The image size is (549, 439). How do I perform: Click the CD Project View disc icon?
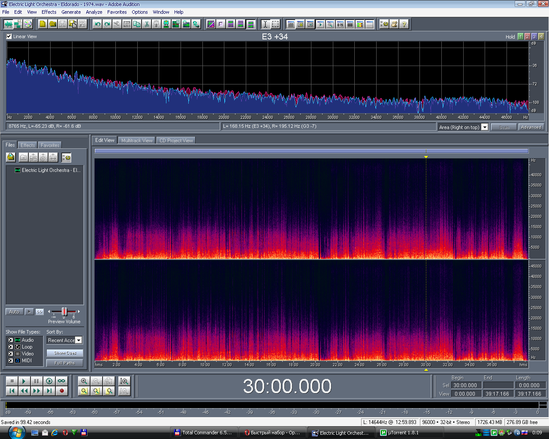click(28, 24)
